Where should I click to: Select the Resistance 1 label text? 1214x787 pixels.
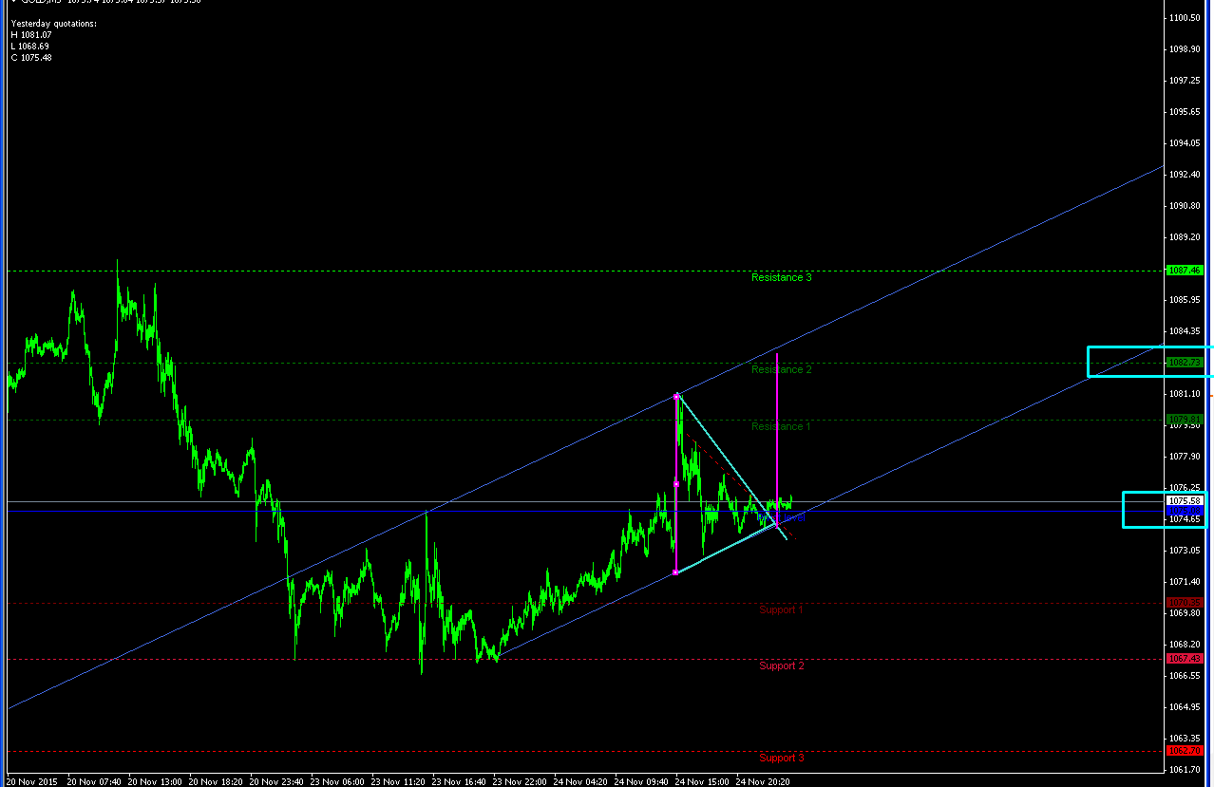click(781, 426)
